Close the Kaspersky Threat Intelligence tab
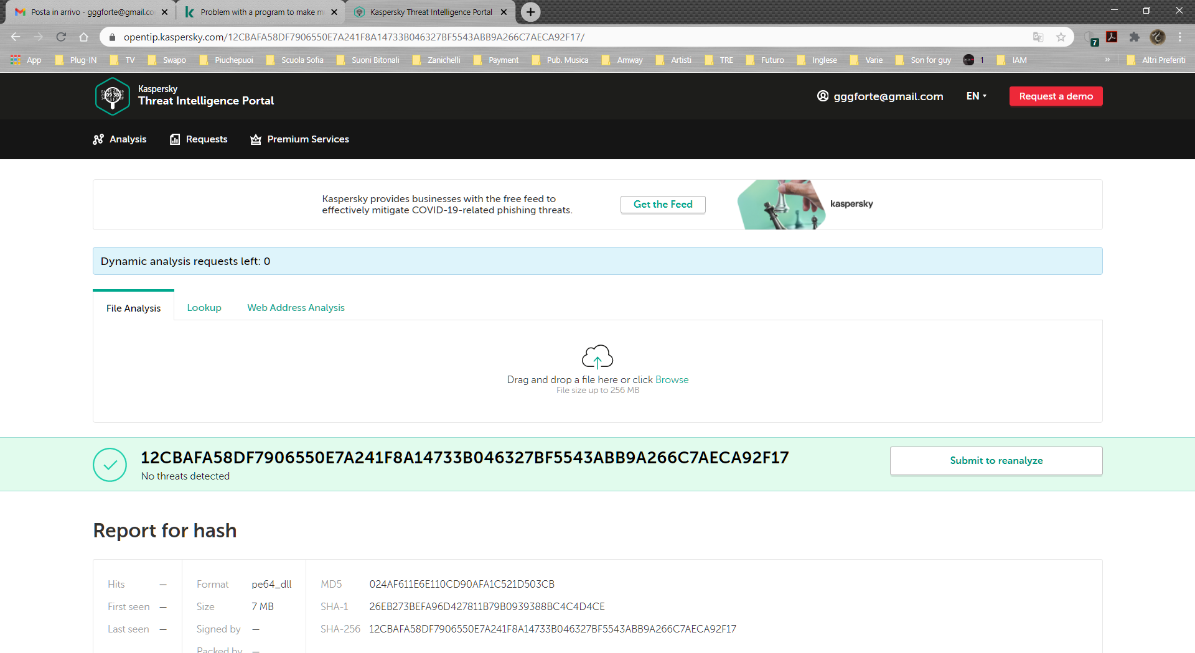This screenshot has height=653, width=1195. pos(504,12)
